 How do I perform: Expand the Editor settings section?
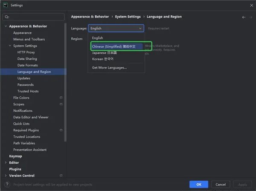click(5, 162)
